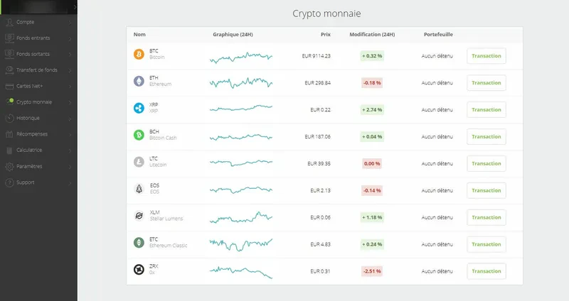Go to Transfert de fonds
Screen dimensions: 569x301
click(36, 70)
